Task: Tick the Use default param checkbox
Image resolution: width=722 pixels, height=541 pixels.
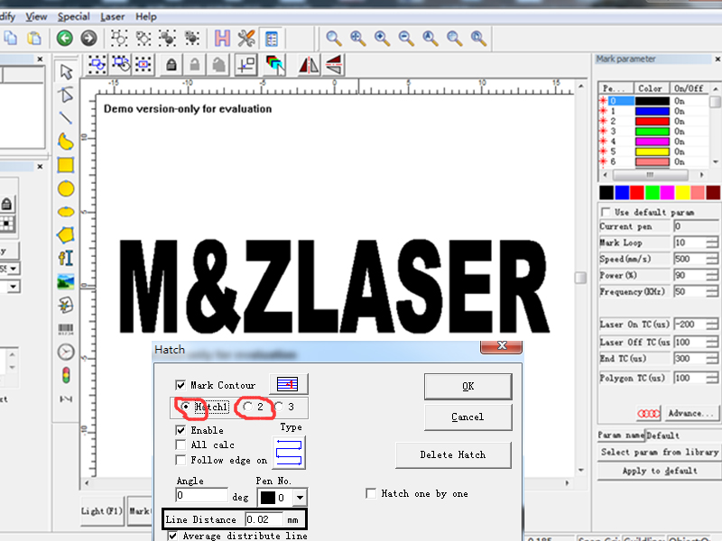Action: tap(606, 212)
